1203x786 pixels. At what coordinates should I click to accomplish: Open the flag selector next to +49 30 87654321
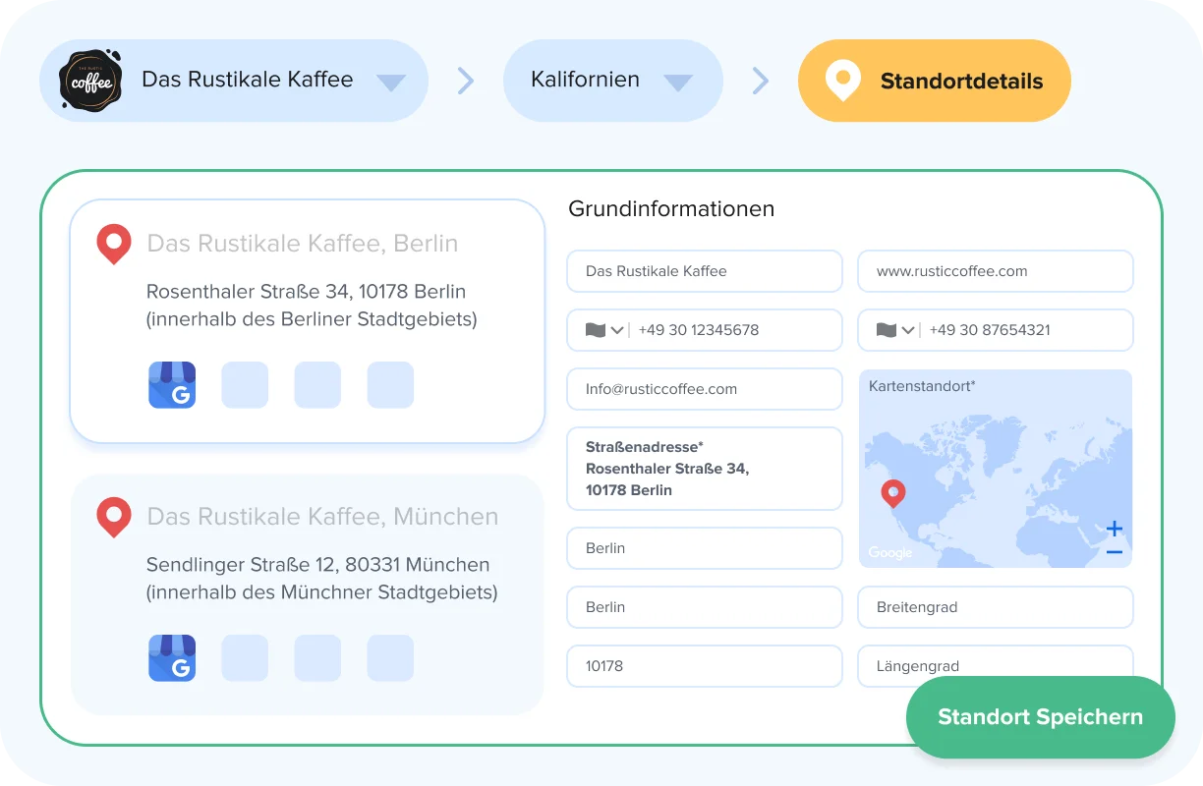(x=893, y=330)
